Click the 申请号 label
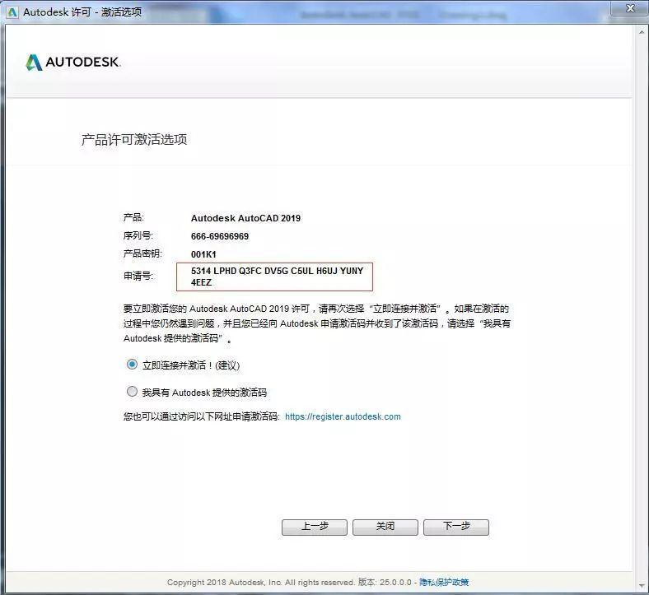Screen dimensions: 649x595 138,276
